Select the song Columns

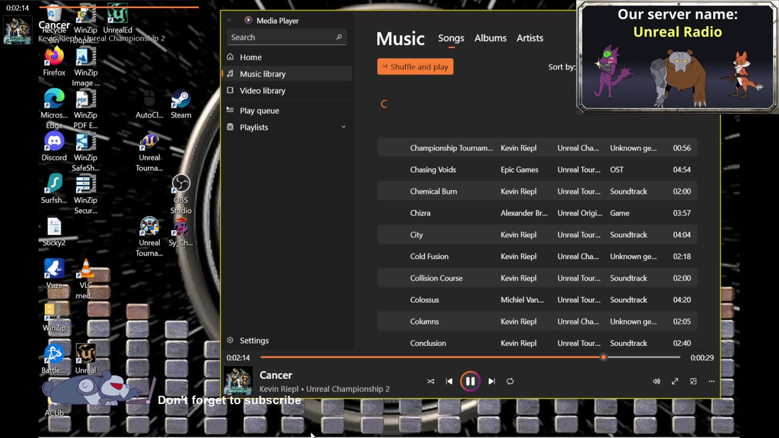coord(537,322)
